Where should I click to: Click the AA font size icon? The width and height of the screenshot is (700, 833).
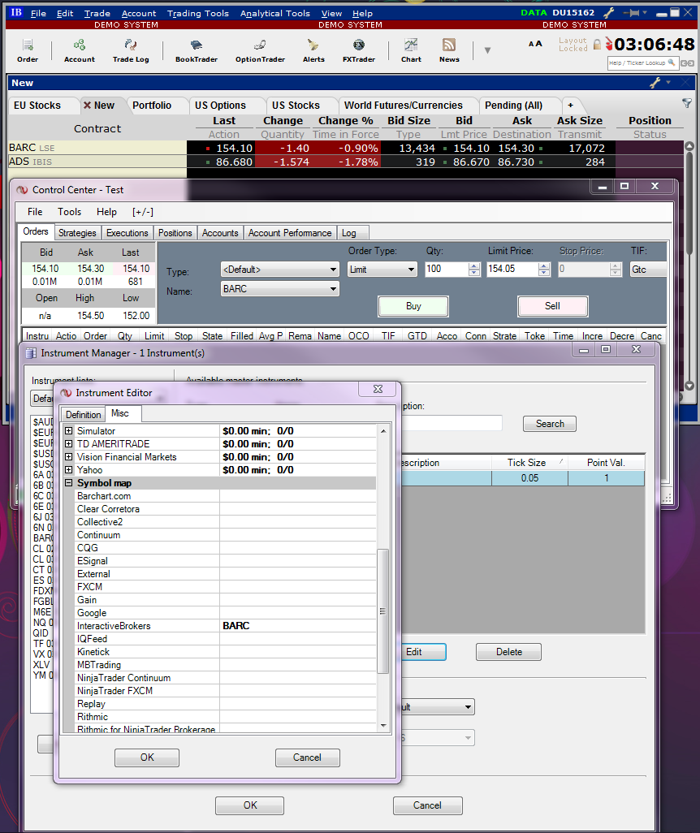[535, 44]
